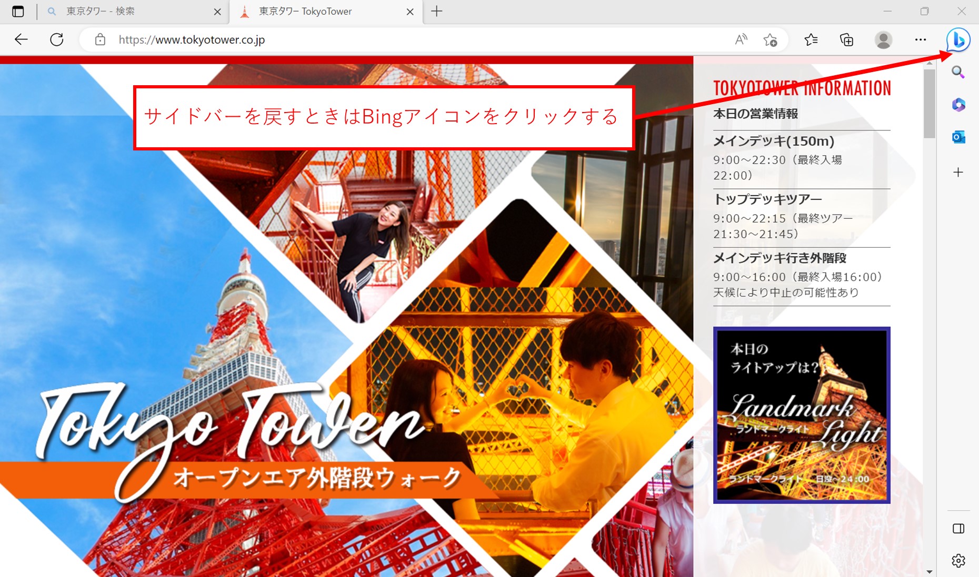The image size is (979, 577).
Task: Reload the current page
Action: pos(57,39)
